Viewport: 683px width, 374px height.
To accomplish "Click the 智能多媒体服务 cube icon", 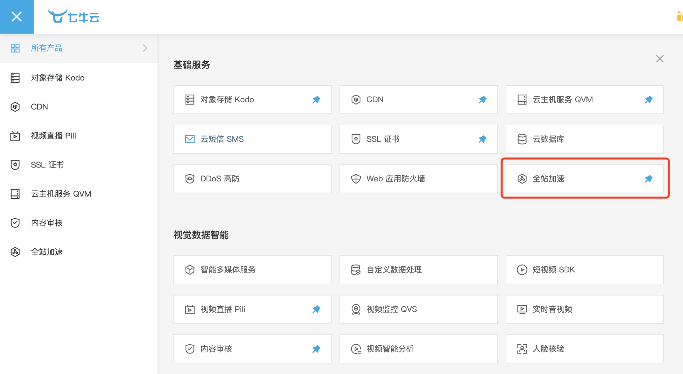I will (x=190, y=270).
